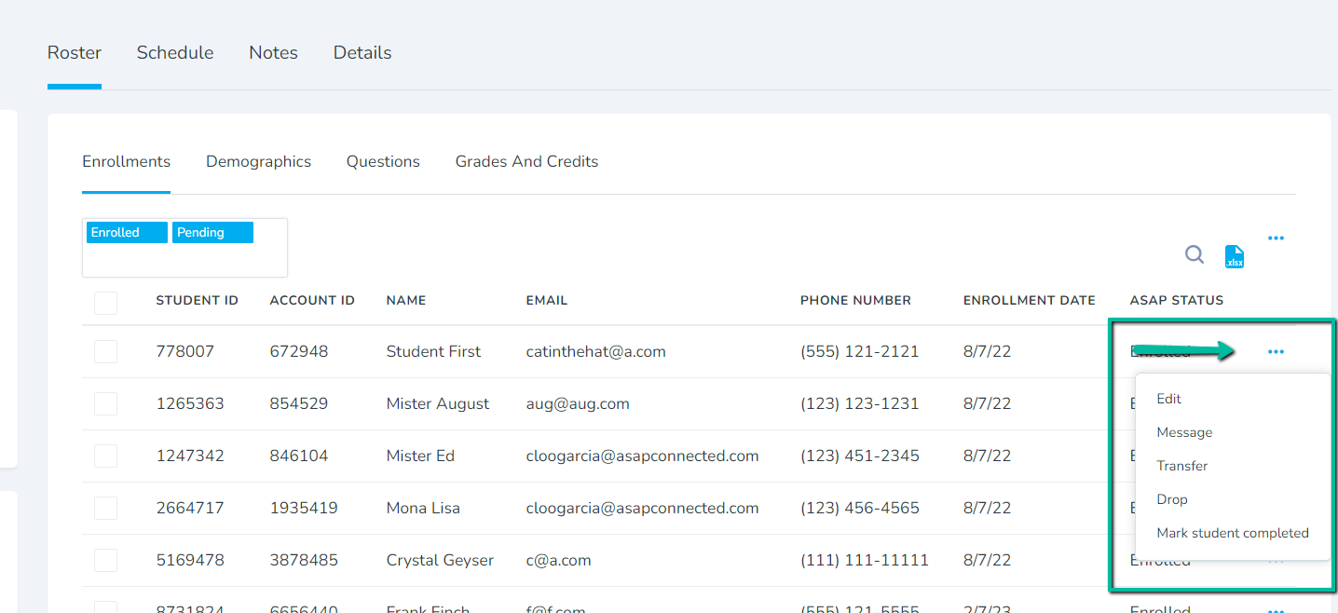Click phone number (555) 121-2121
The height and width of the screenshot is (613, 1338).
pyautogui.click(x=860, y=351)
